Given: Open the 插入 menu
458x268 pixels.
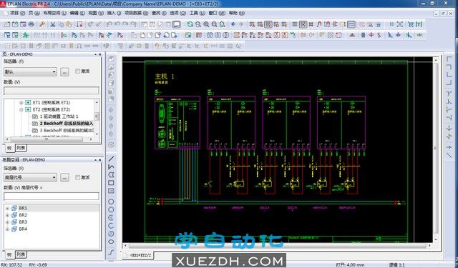Looking at the screenshot, I should click(114, 13).
